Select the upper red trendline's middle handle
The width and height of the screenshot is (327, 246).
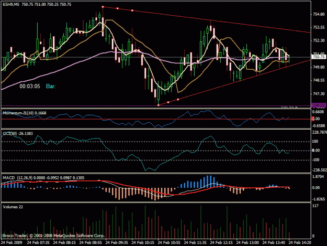coord(118,8)
